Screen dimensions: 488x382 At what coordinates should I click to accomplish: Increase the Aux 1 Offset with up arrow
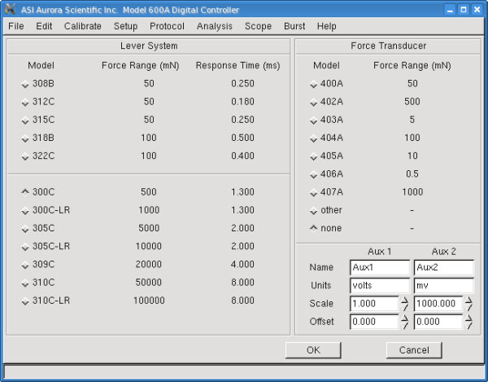pyautogui.click(x=404, y=318)
